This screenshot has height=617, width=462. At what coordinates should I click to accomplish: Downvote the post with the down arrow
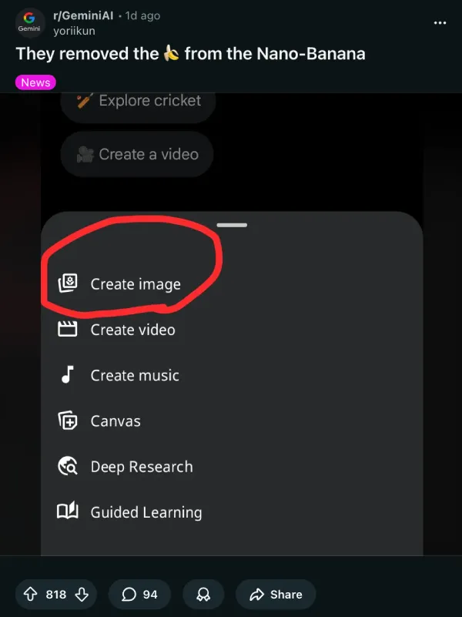(x=82, y=594)
